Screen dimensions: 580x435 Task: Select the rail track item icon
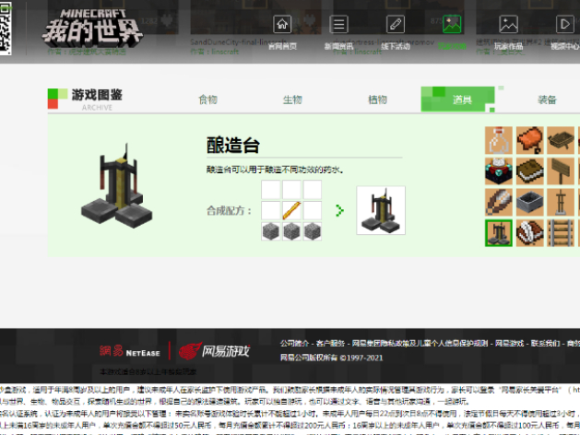[561, 233]
